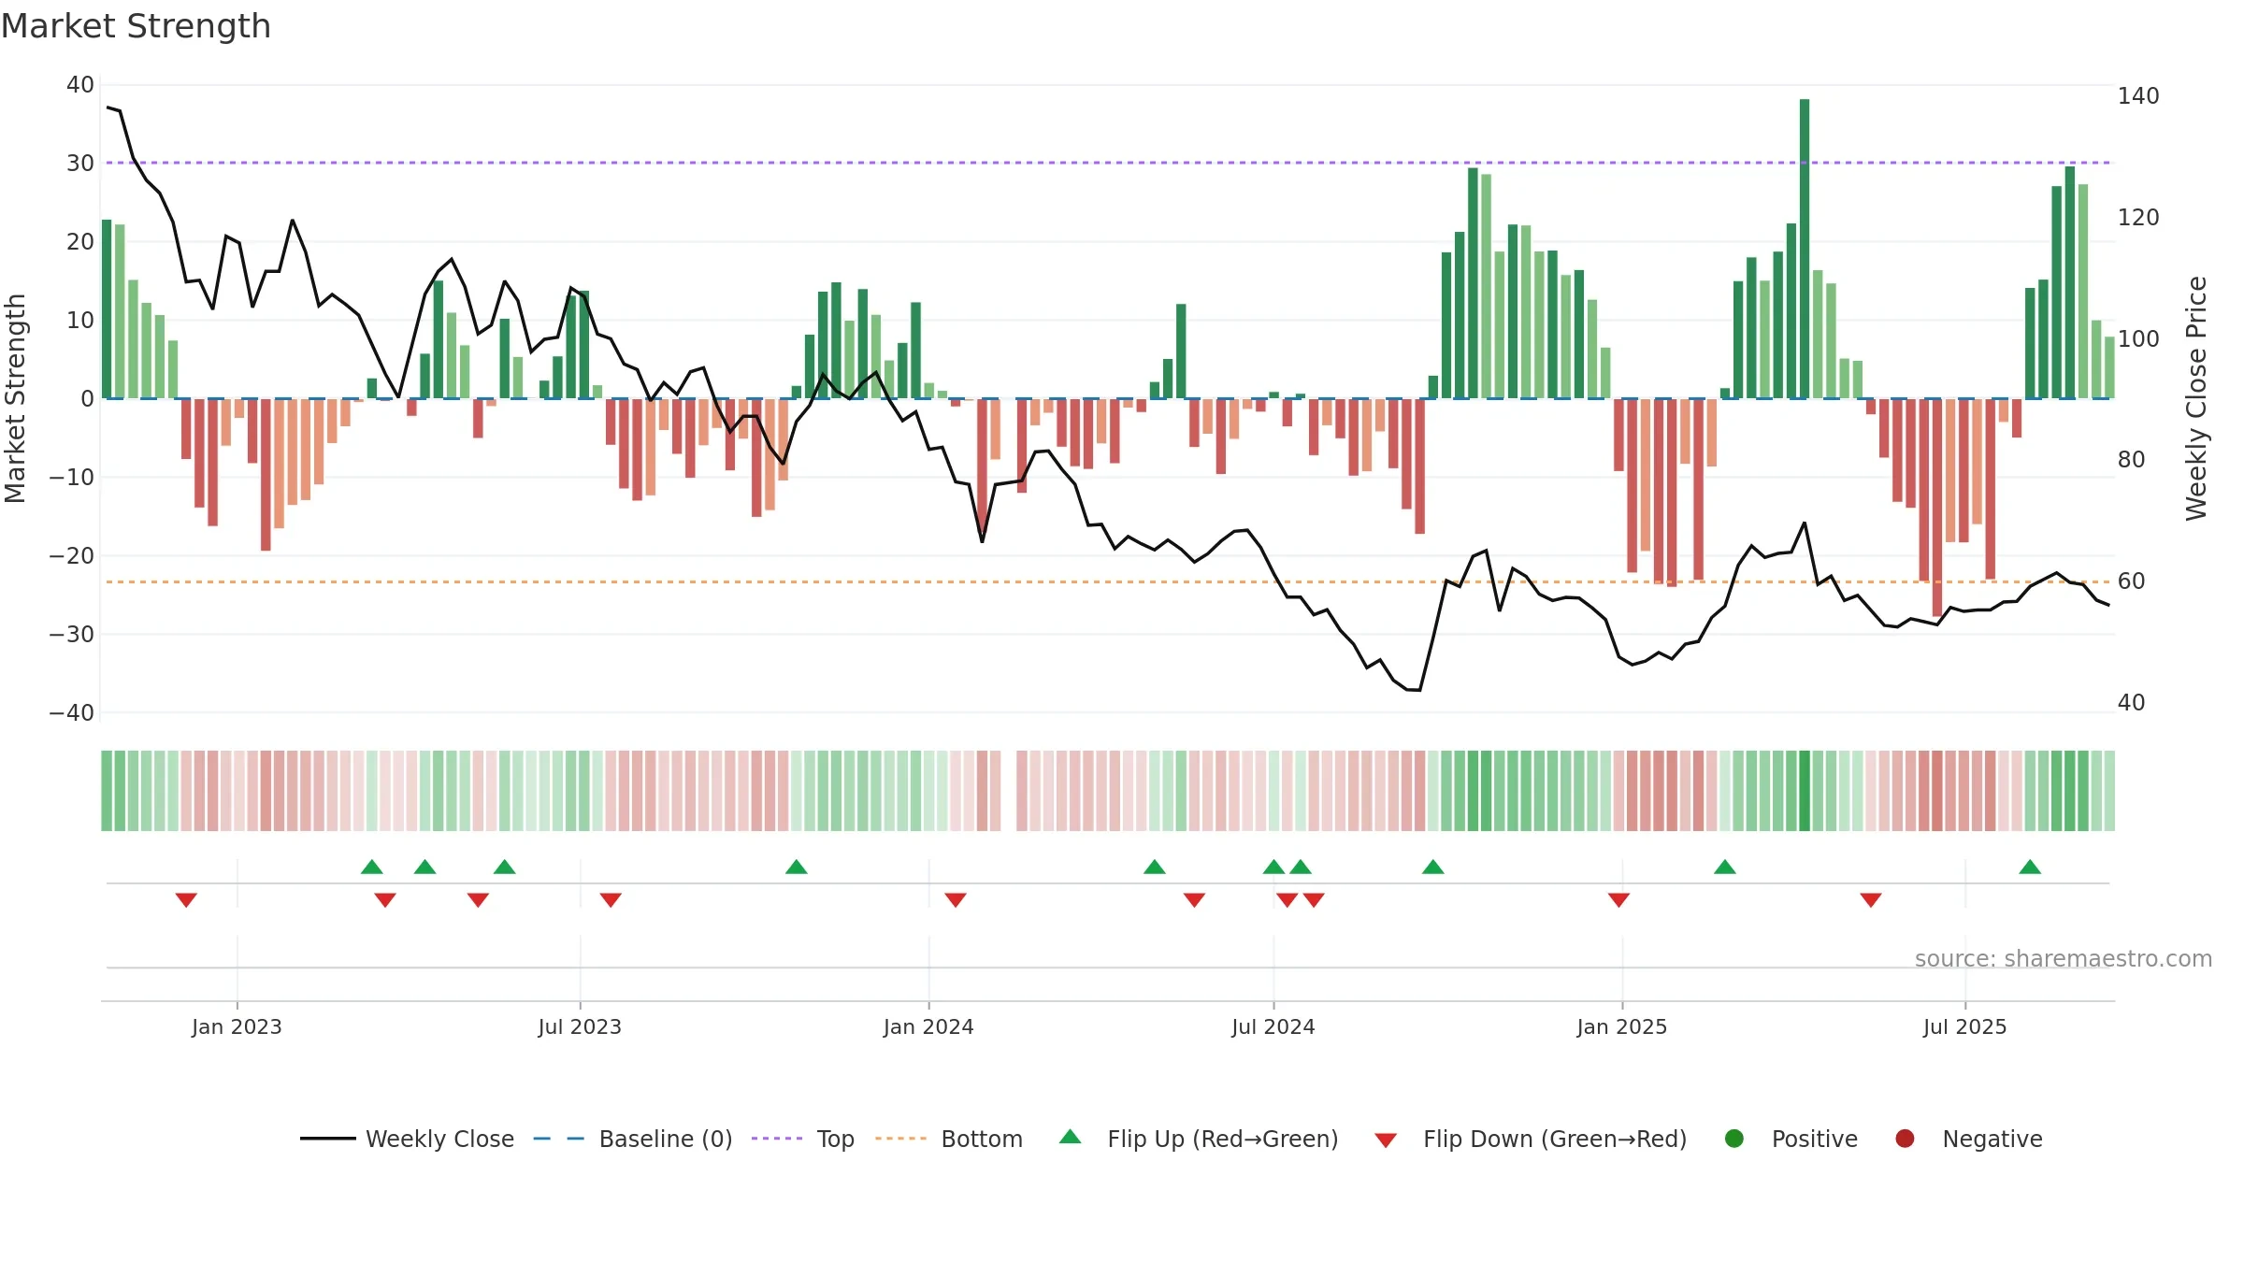Click the '−40' strength axis label
Viewport: 2244px width, 1262px height.
(72, 713)
